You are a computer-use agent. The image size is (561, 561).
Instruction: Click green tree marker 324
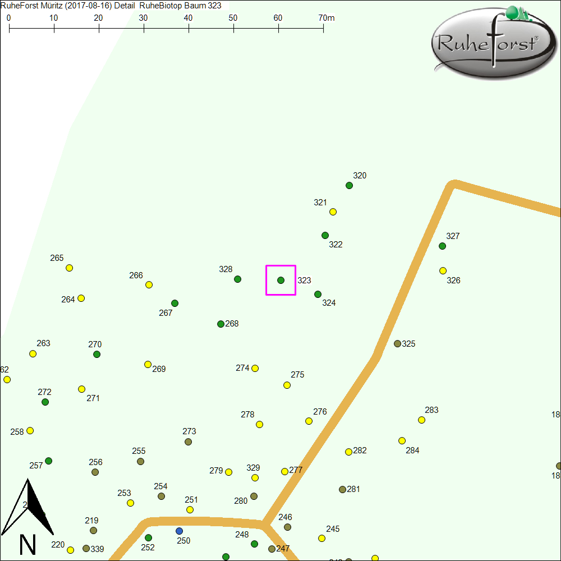click(x=318, y=295)
